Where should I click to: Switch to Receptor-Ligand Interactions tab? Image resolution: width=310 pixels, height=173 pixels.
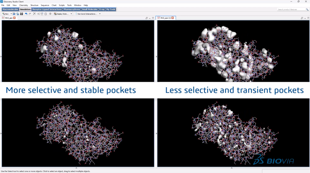pos(47,9)
